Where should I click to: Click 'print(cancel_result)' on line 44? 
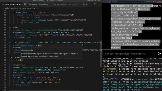point(31,22)
